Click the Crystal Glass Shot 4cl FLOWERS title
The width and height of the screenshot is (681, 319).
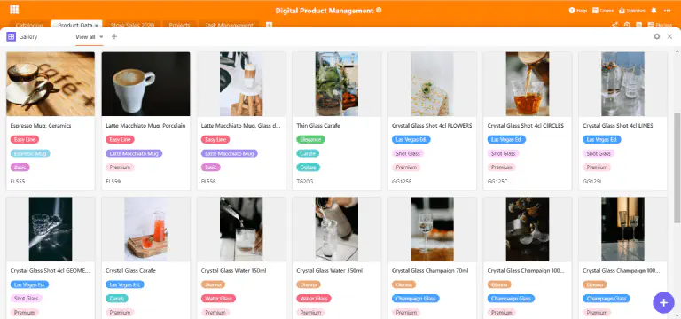click(x=432, y=126)
